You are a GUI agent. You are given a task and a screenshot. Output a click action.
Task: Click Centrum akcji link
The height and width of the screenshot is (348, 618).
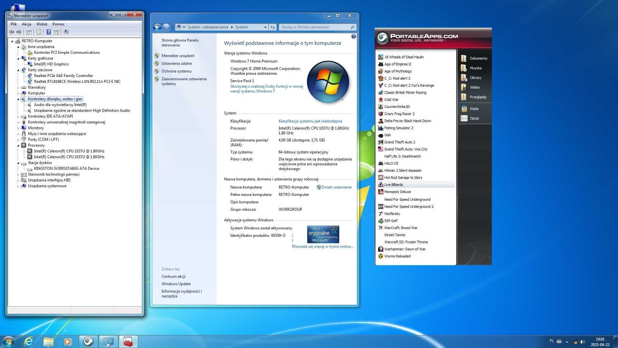pos(173,276)
